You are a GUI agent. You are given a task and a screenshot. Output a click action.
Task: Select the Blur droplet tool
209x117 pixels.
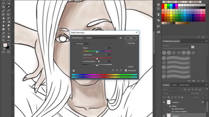click(4, 25)
